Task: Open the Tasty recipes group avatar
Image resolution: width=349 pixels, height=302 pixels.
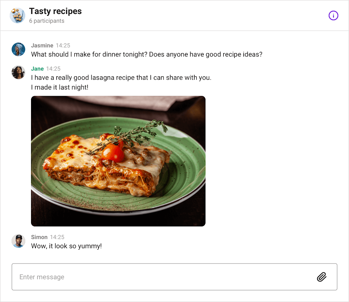Action: coord(17,16)
